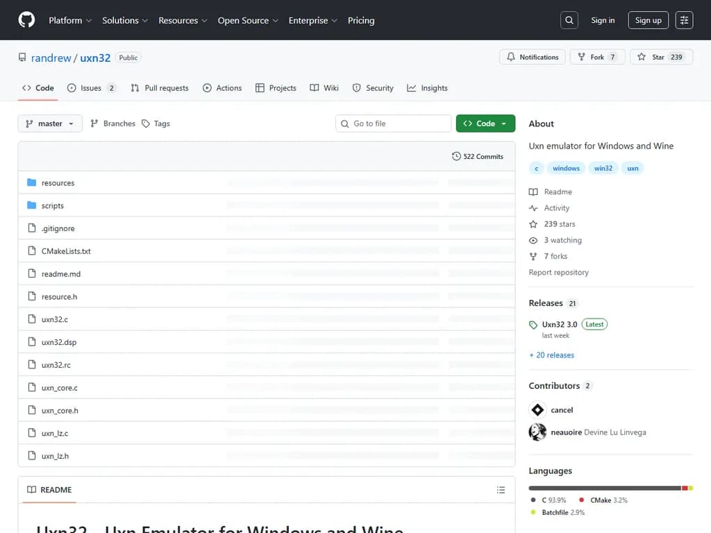Click the Tags icon link
The image size is (711, 533).
pyautogui.click(x=156, y=124)
